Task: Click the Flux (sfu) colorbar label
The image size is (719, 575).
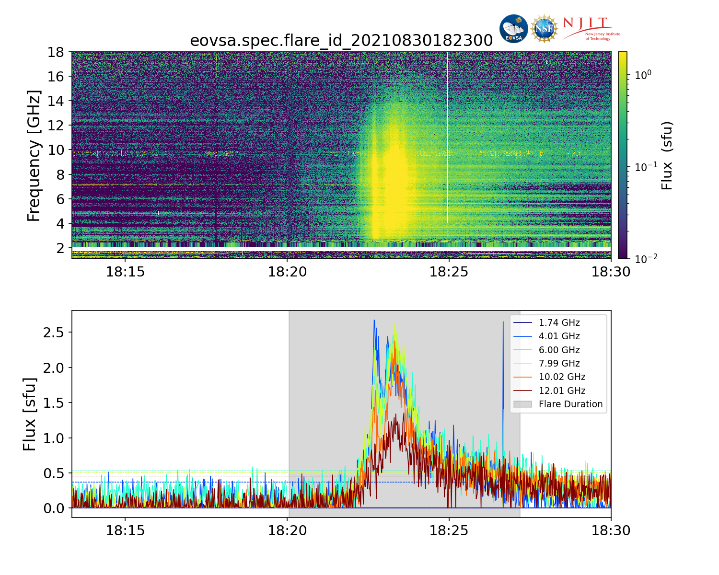Action: click(667, 155)
